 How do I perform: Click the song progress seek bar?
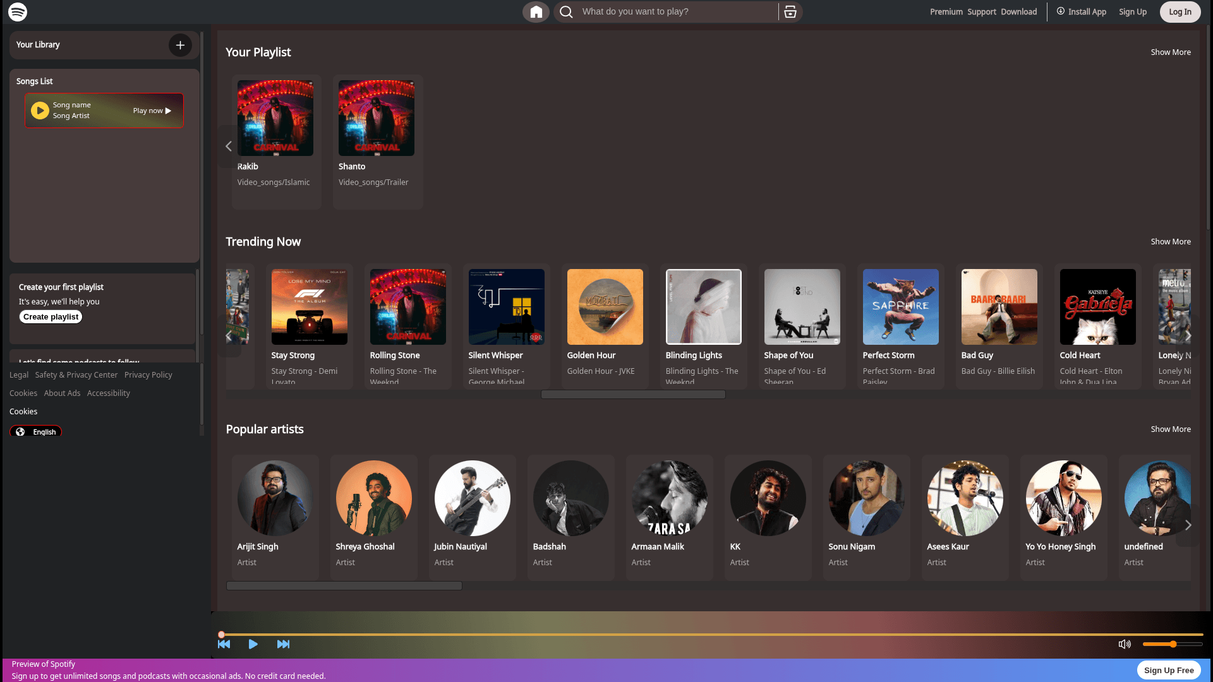coord(711,635)
